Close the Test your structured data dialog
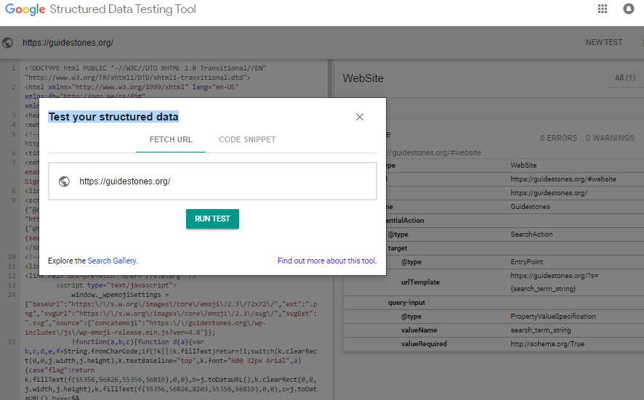The height and width of the screenshot is (400, 644). pyautogui.click(x=359, y=117)
